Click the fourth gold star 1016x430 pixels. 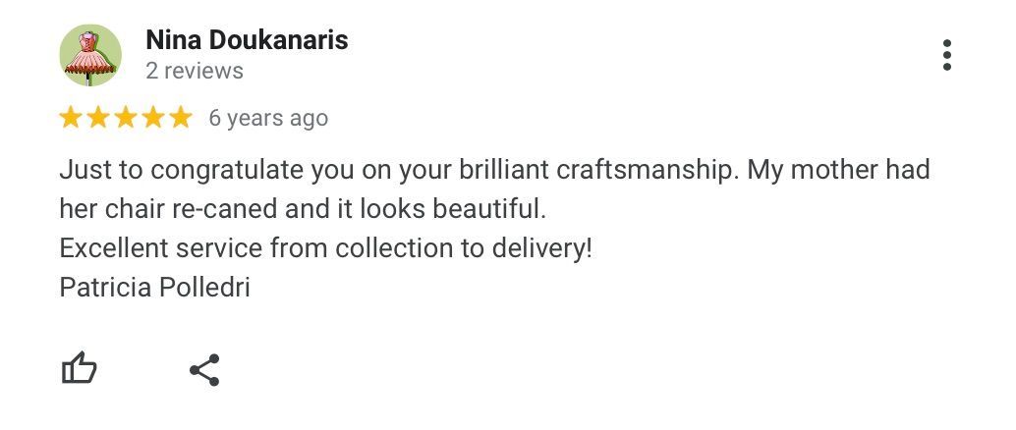coord(153,119)
